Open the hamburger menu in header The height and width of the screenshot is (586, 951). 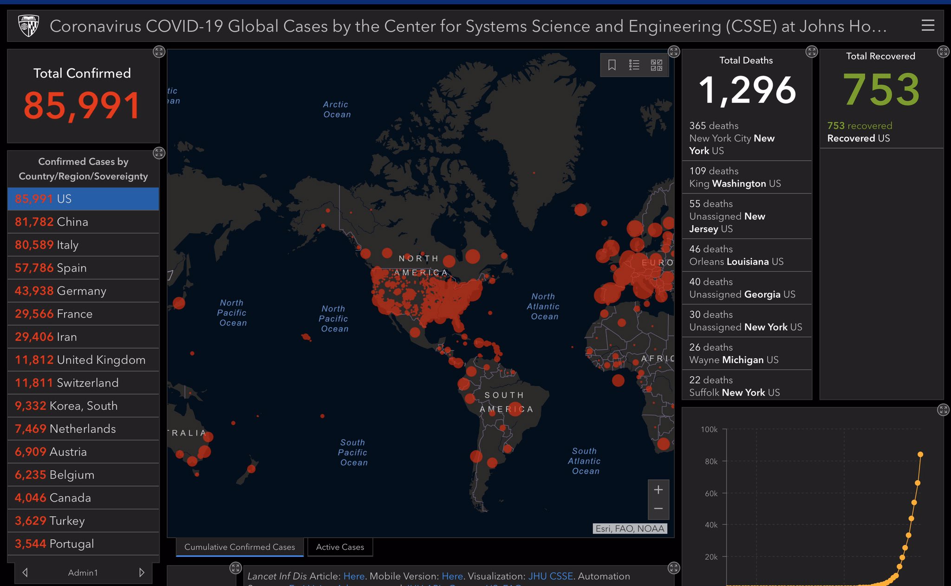pos(928,26)
